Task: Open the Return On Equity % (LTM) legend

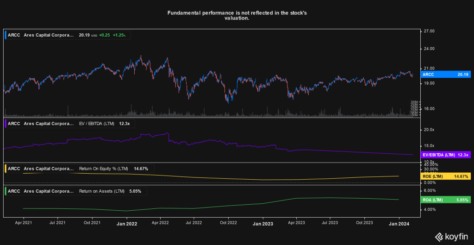Action: 106,169
